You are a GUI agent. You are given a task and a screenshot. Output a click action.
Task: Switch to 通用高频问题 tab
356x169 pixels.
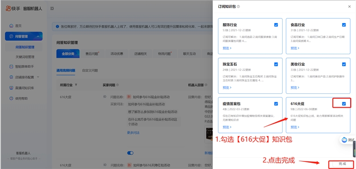66,70
